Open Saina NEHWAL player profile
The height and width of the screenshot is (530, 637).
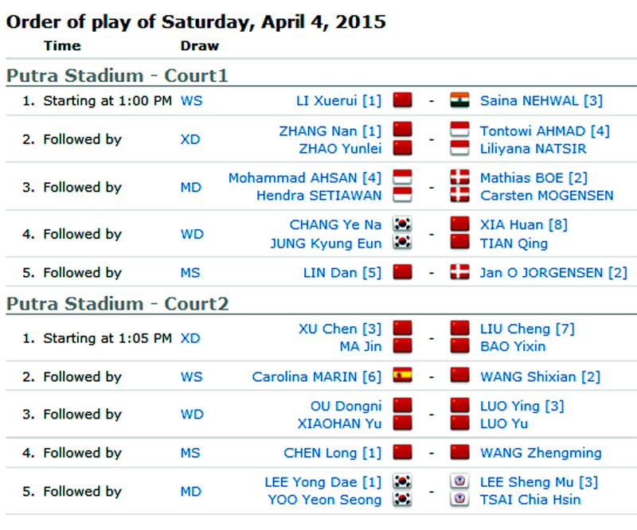(x=530, y=101)
